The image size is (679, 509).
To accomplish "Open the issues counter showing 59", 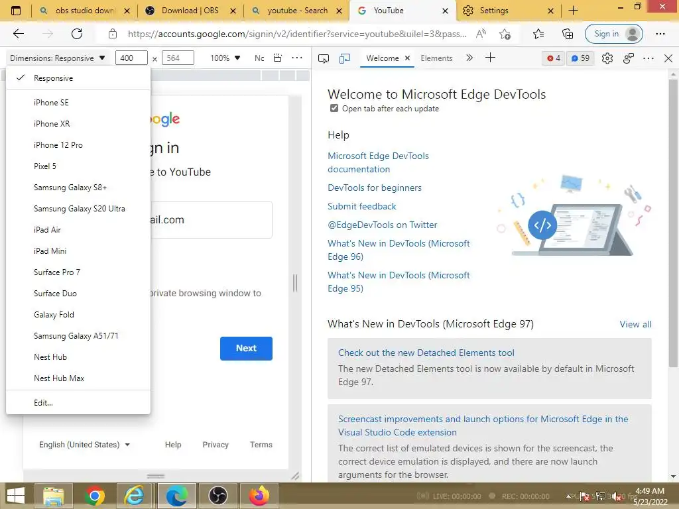I will click(580, 58).
